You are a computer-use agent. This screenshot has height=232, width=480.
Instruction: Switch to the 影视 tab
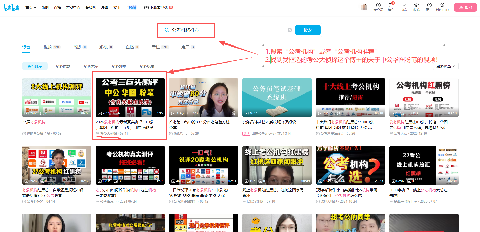(106, 47)
